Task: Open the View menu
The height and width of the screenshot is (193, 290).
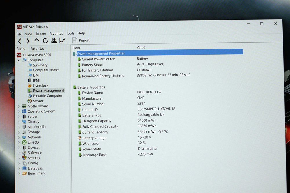Action: pos(29,34)
